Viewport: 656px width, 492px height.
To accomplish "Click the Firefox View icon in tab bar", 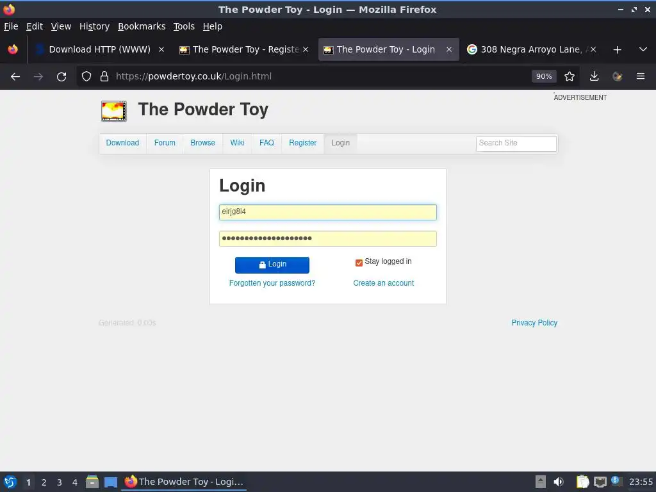I will point(13,49).
